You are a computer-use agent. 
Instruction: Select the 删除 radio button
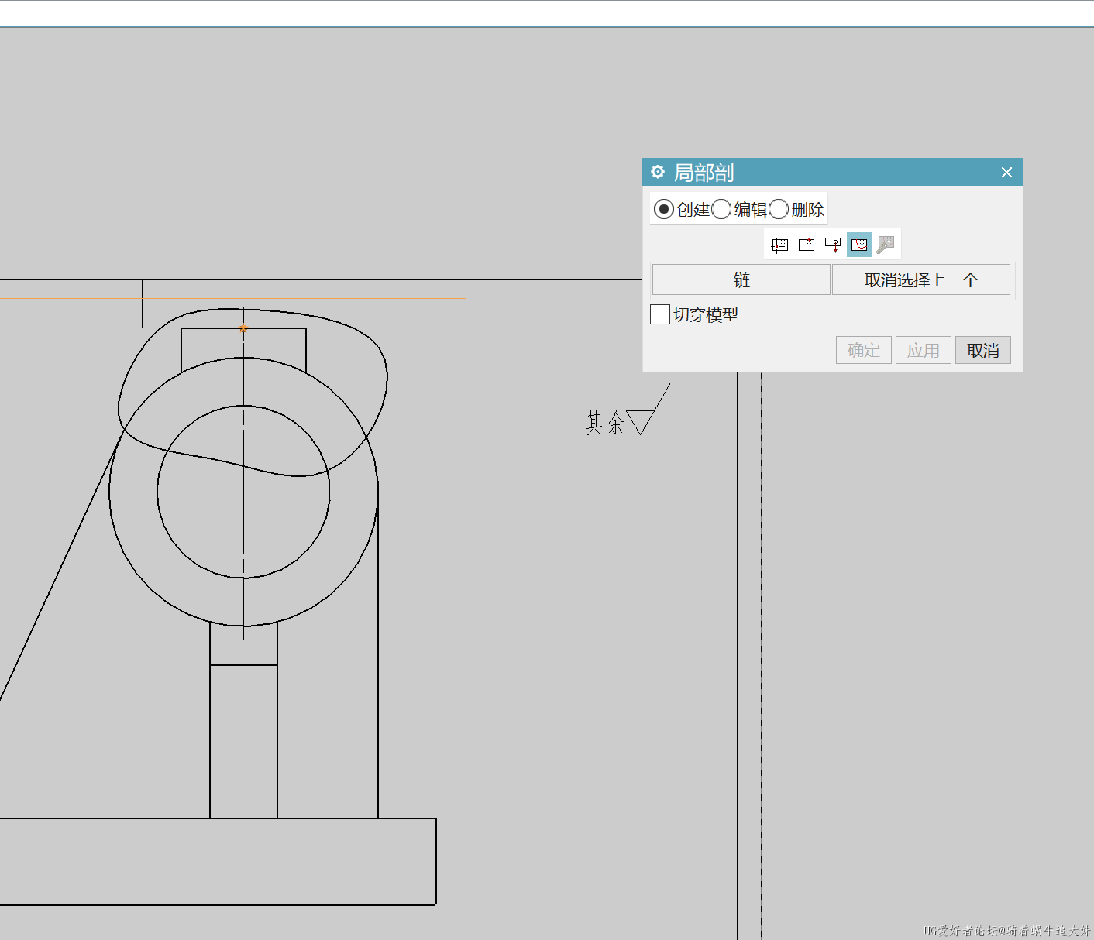point(779,209)
